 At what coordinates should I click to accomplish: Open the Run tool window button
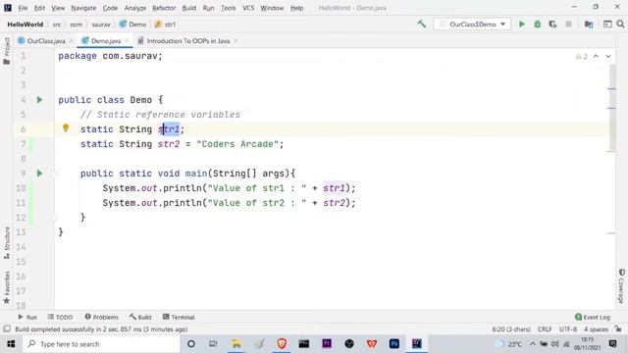tap(27, 317)
